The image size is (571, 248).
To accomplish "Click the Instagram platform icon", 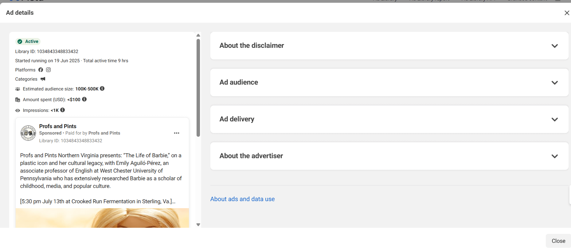I will (49, 70).
